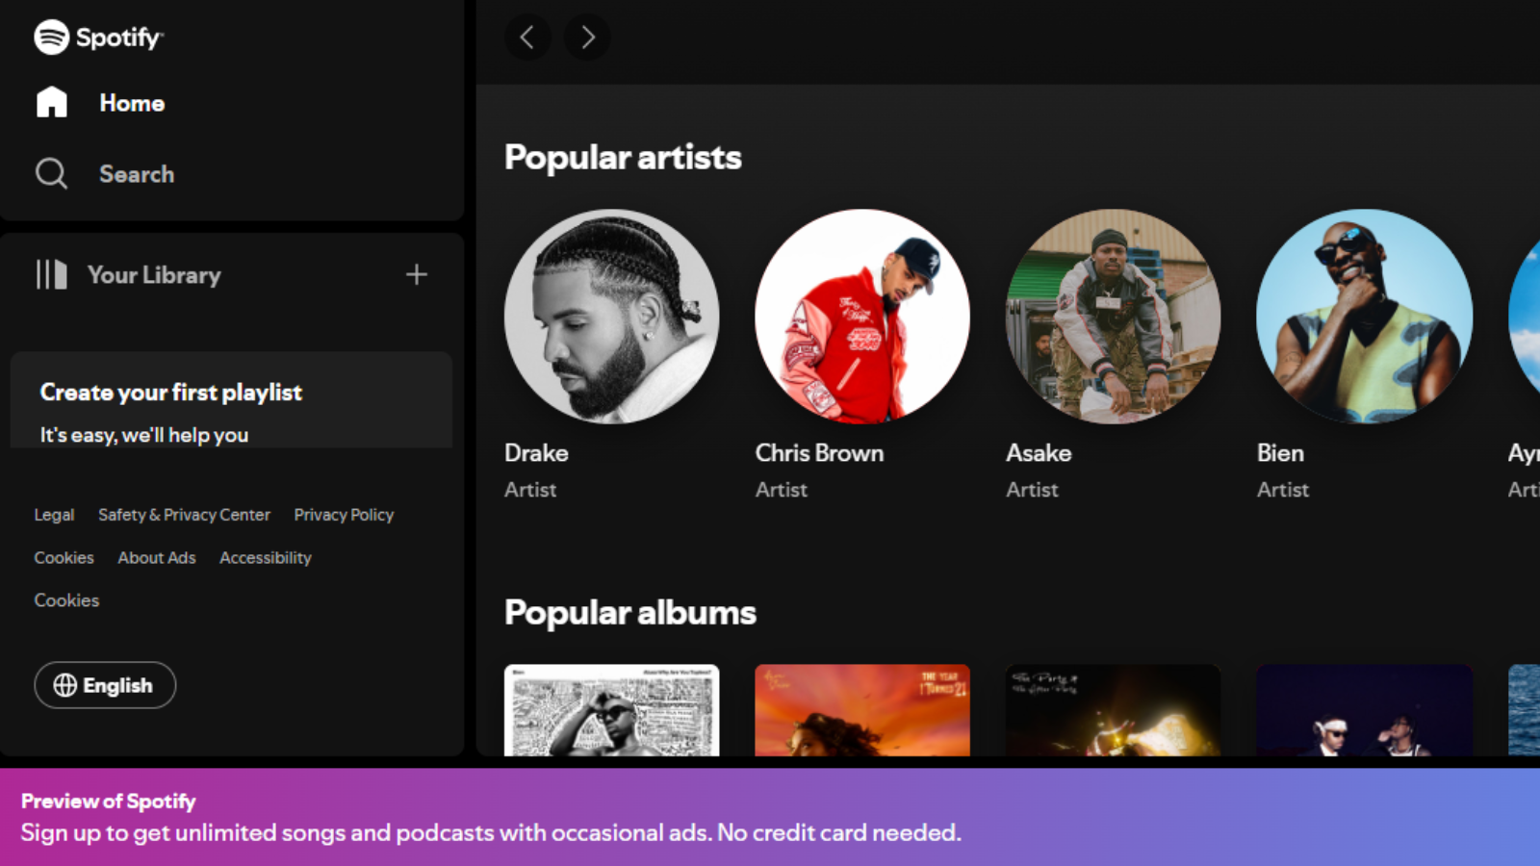Click the Spotify logo
The width and height of the screenshot is (1540, 866).
tap(99, 38)
